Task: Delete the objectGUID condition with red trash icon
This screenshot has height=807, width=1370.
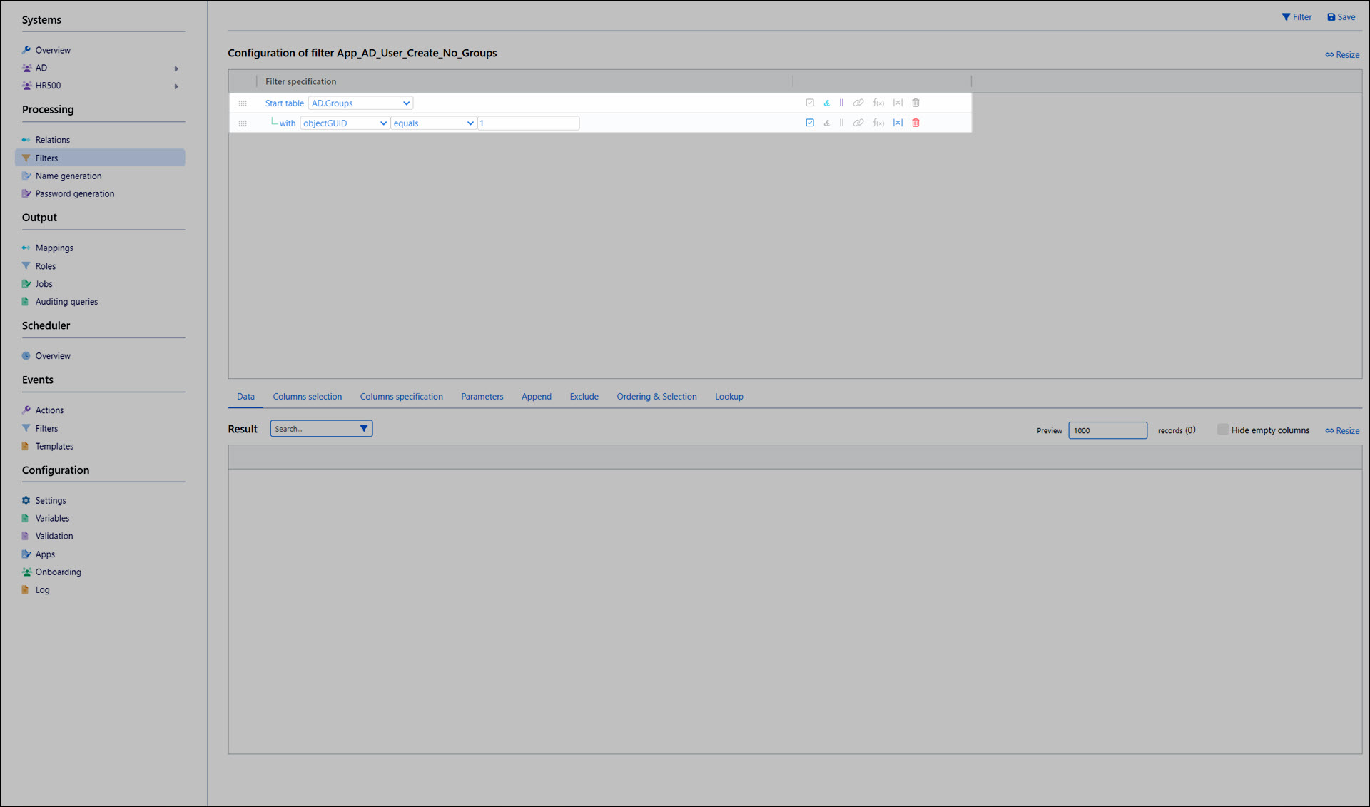Action: coord(915,123)
